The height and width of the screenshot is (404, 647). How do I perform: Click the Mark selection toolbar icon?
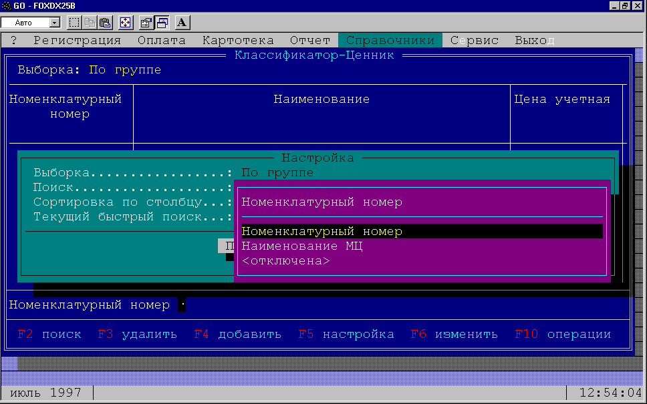pos(74,22)
